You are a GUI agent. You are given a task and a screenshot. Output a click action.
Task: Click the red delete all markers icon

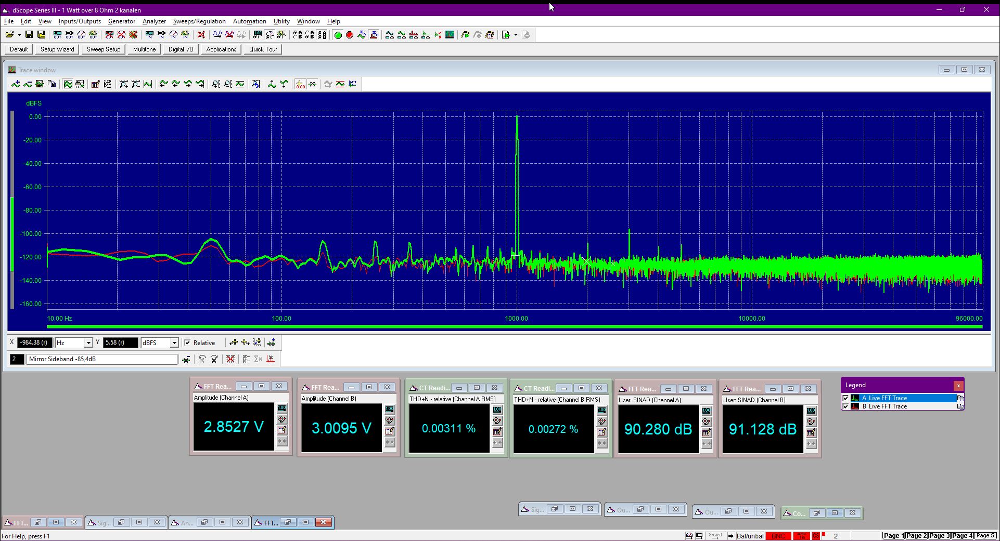(230, 359)
